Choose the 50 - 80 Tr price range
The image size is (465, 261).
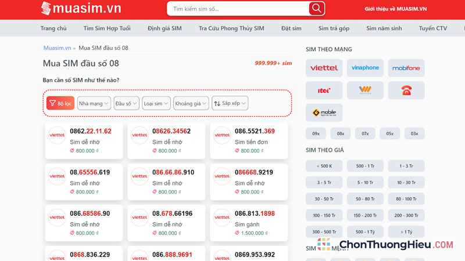coord(365,199)
